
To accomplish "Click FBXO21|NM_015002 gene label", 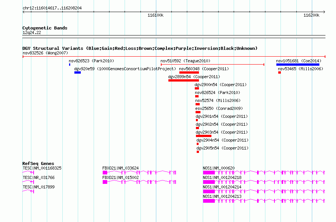I will coord(120,177).
